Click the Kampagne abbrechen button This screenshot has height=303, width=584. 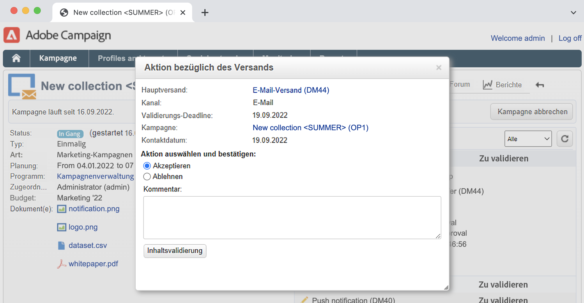point(532,112)
